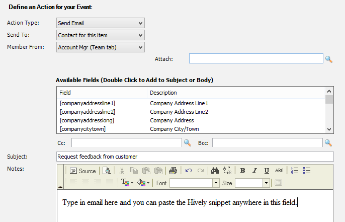Open the text color picker
The image size is (345, 222).
[127, 183]
